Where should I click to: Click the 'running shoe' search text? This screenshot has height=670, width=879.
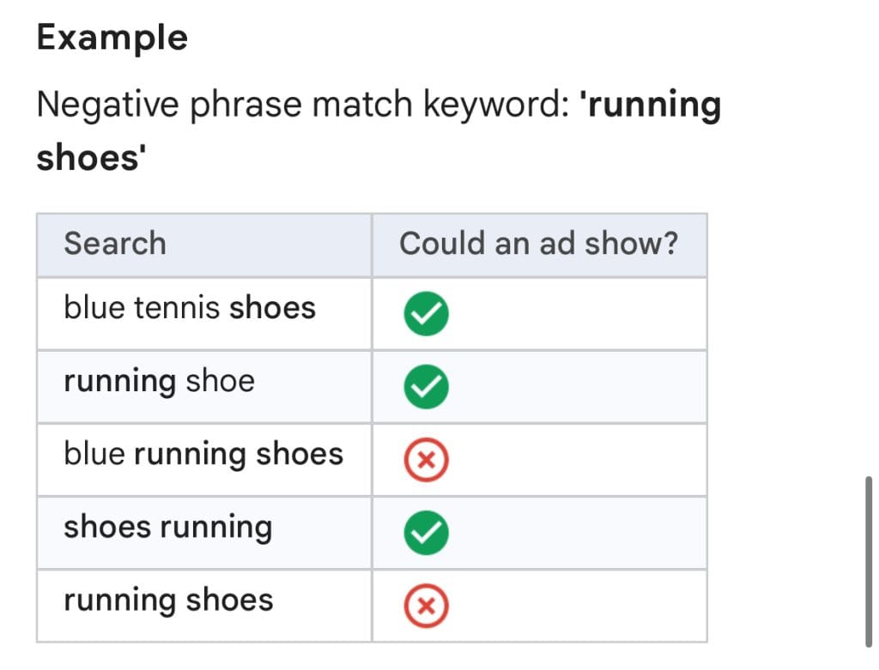(159, 381)
